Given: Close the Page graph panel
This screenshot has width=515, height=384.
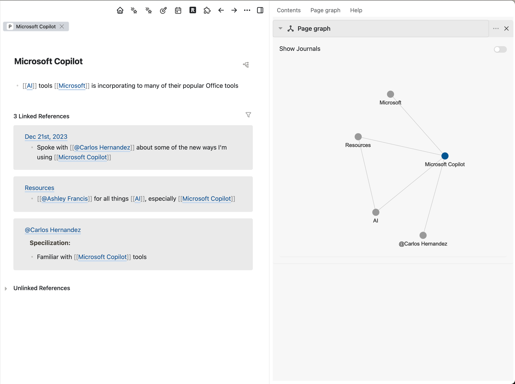Looking at the screenshot, I should tap(507, 29).
